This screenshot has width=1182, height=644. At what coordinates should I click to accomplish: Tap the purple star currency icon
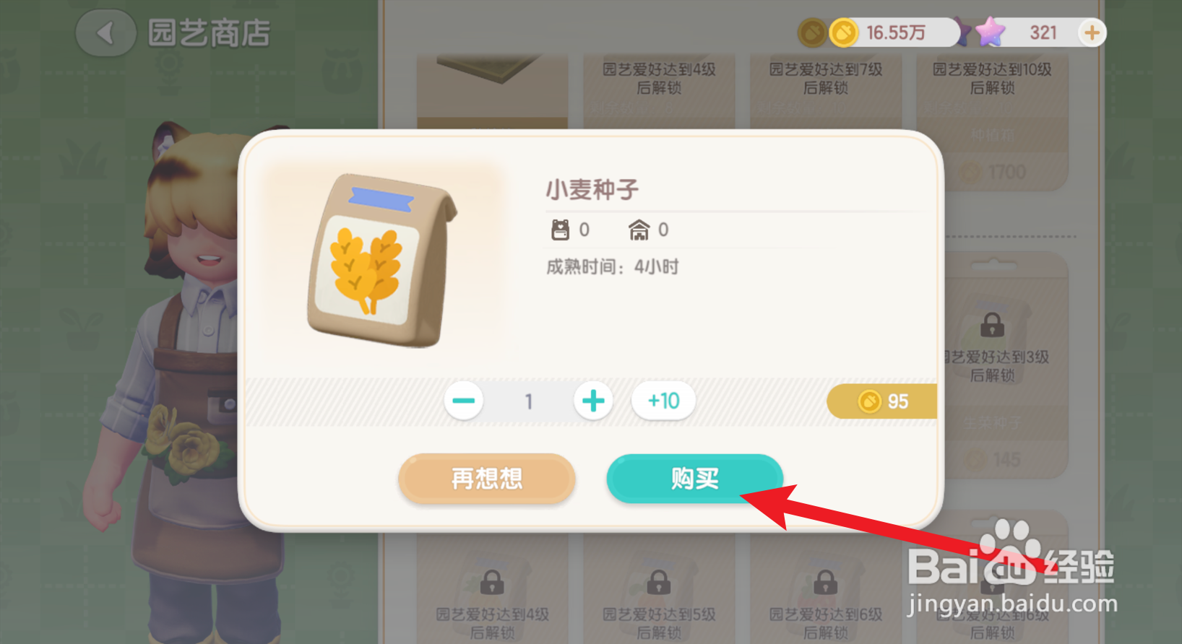coord(990,32)
